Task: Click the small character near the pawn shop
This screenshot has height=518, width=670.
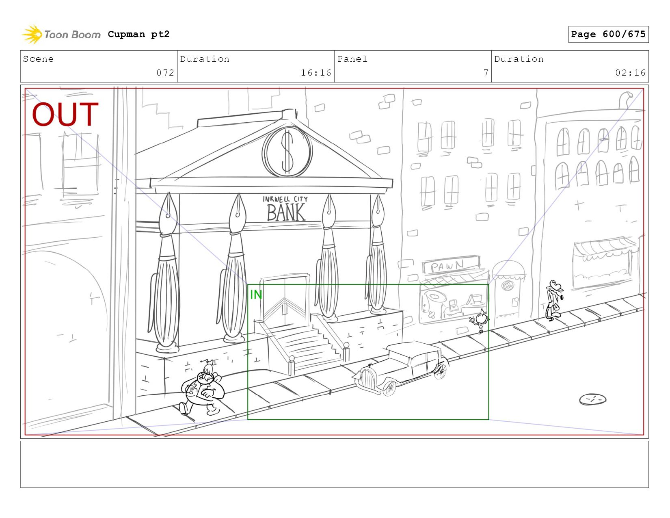Action: click(x=480, y=321)
